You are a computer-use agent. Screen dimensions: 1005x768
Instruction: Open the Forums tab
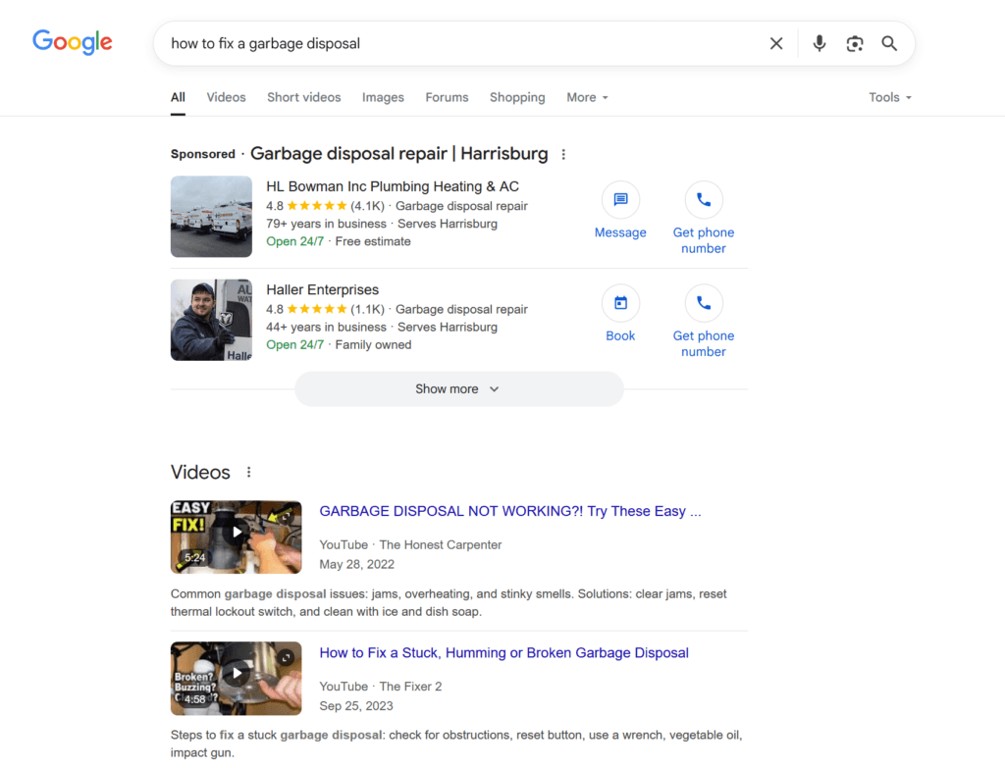447,97
